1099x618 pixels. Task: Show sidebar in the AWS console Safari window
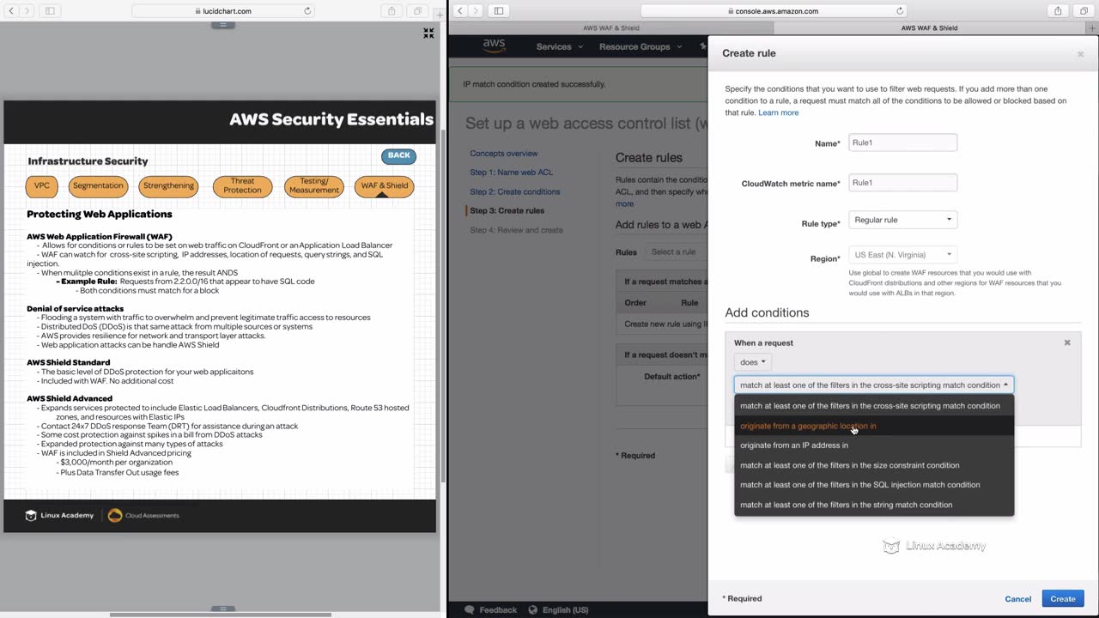click(x=499, y=10)
